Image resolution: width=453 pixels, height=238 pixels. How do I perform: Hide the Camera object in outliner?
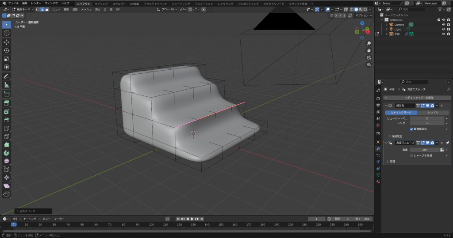(x=443, y=25)
